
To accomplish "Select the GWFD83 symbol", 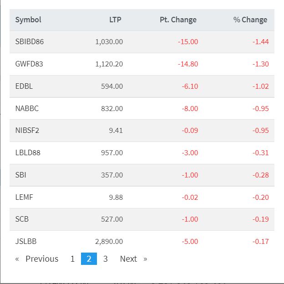I will [29, 64].
